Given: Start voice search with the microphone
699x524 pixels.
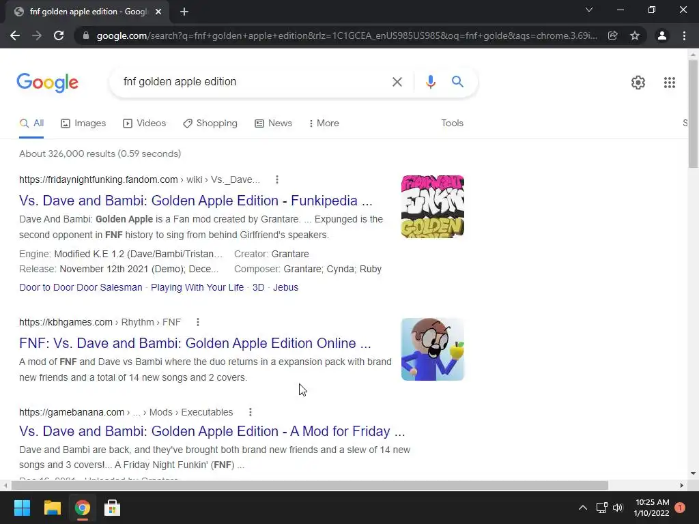Looking at the screenshot, I should pos(430,82).
